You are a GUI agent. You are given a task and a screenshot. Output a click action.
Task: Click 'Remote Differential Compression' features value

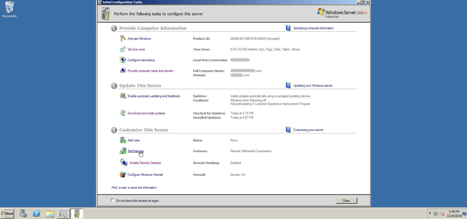(x=251, y=151)
